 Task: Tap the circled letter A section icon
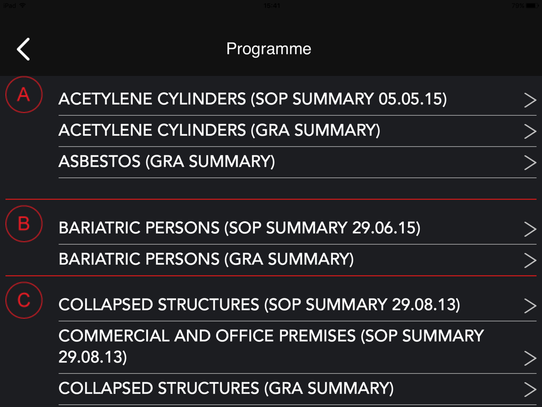coord(24,94)
